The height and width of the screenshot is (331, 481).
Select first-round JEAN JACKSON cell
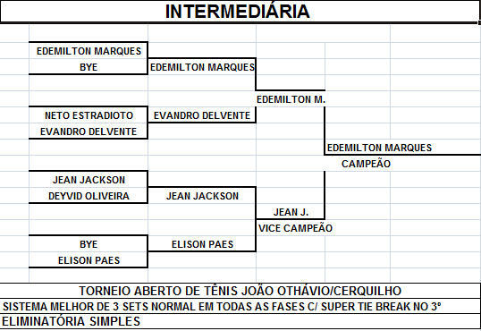[x=89, y=180]
